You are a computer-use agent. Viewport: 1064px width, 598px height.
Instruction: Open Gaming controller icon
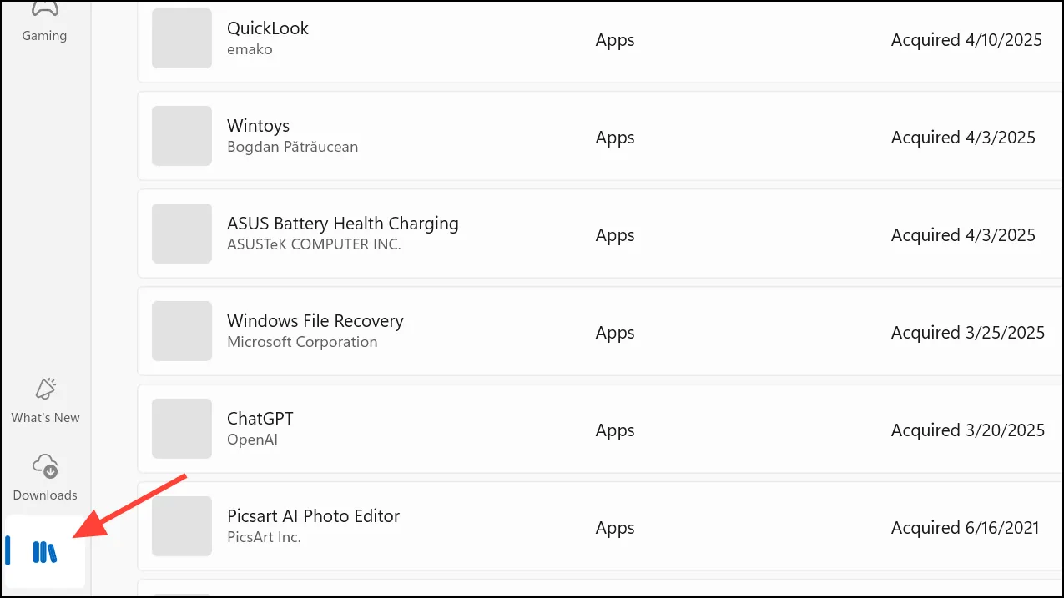pos(45,8)
